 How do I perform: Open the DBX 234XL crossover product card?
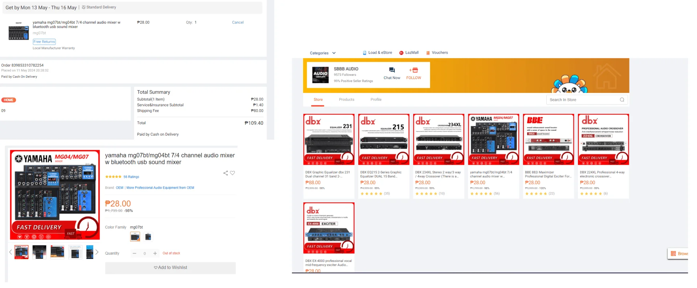click(439, 156)
